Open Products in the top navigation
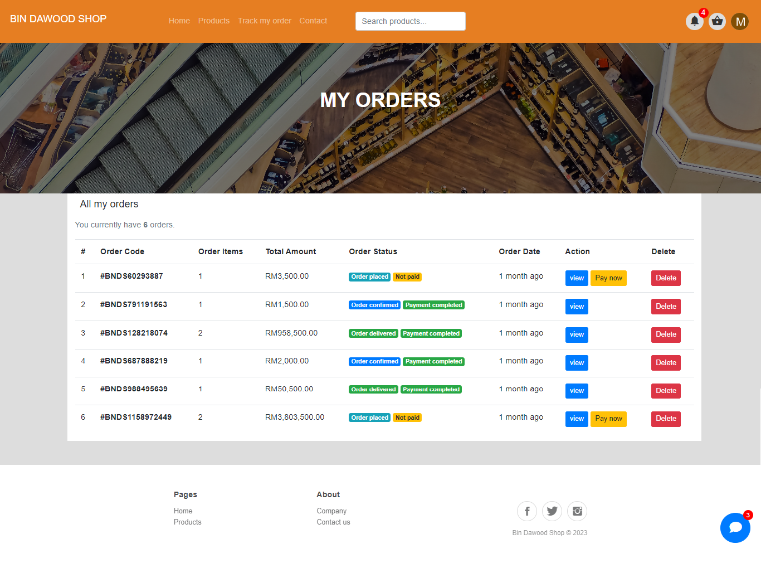 [214, 21]
